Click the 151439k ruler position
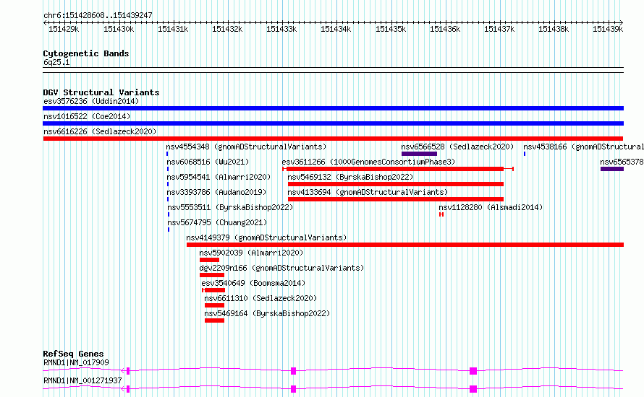The width and height of the screenshot is (644, 397). pos(607,29)
